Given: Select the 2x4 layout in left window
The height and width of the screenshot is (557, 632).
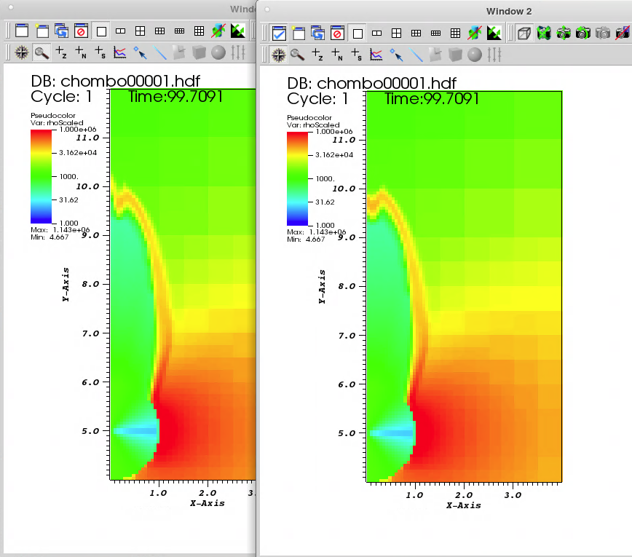Looking at the screenshot, I should click(x=179, y=31).
